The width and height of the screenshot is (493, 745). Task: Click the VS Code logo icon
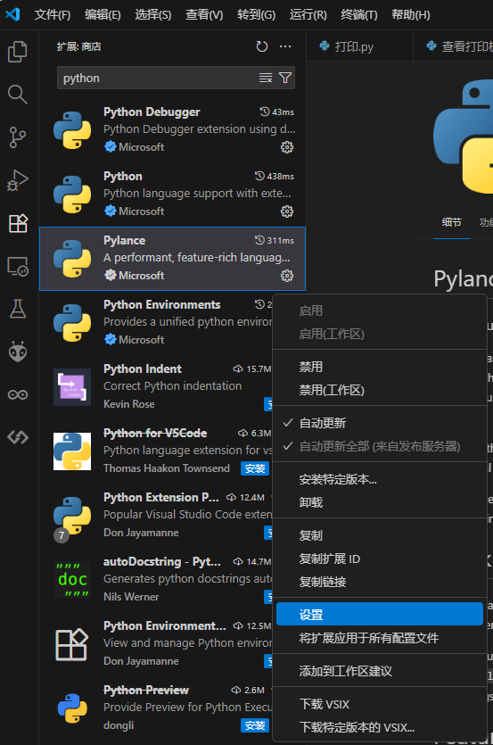pos(12,14)
